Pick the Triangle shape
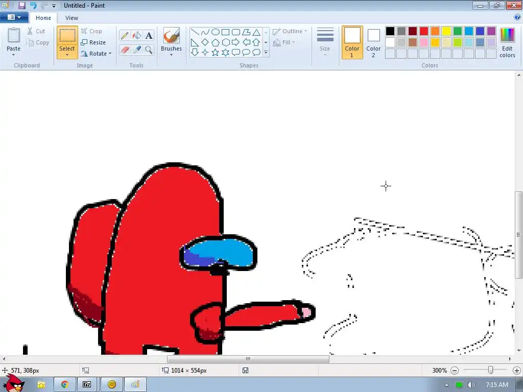Screen dimensions: 523x392 coord(256,32)
